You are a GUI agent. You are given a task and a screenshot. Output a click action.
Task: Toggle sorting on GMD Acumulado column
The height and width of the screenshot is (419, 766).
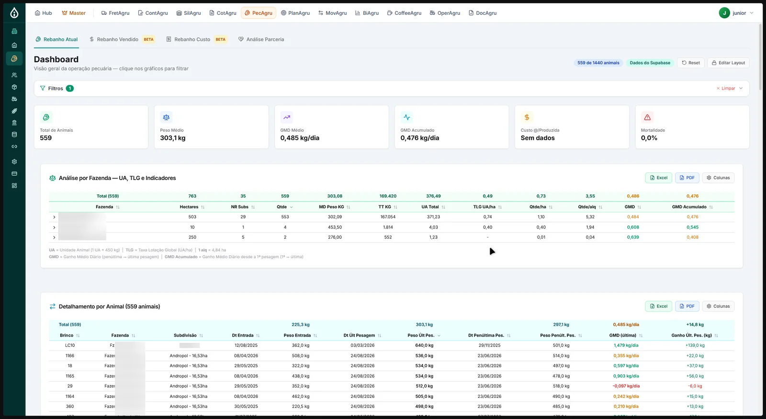[x=692, y=207]
